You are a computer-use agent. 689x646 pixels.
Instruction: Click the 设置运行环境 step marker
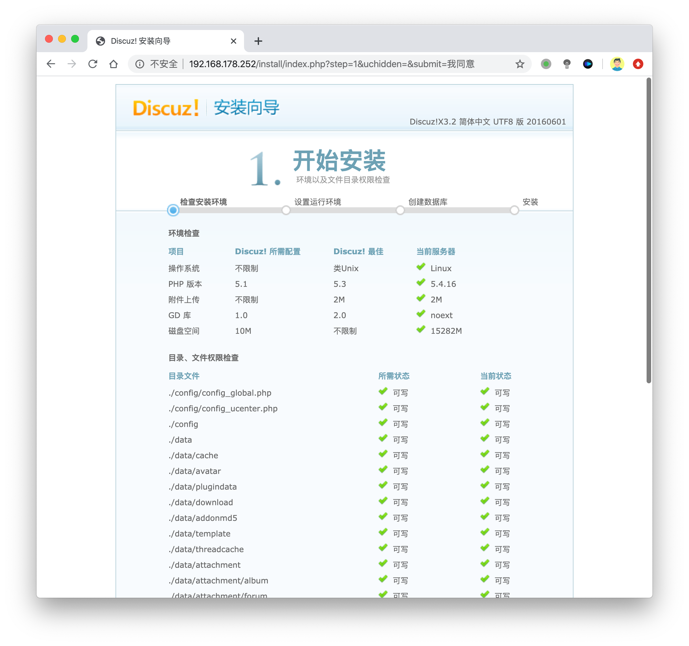click(x=285, y=210)
